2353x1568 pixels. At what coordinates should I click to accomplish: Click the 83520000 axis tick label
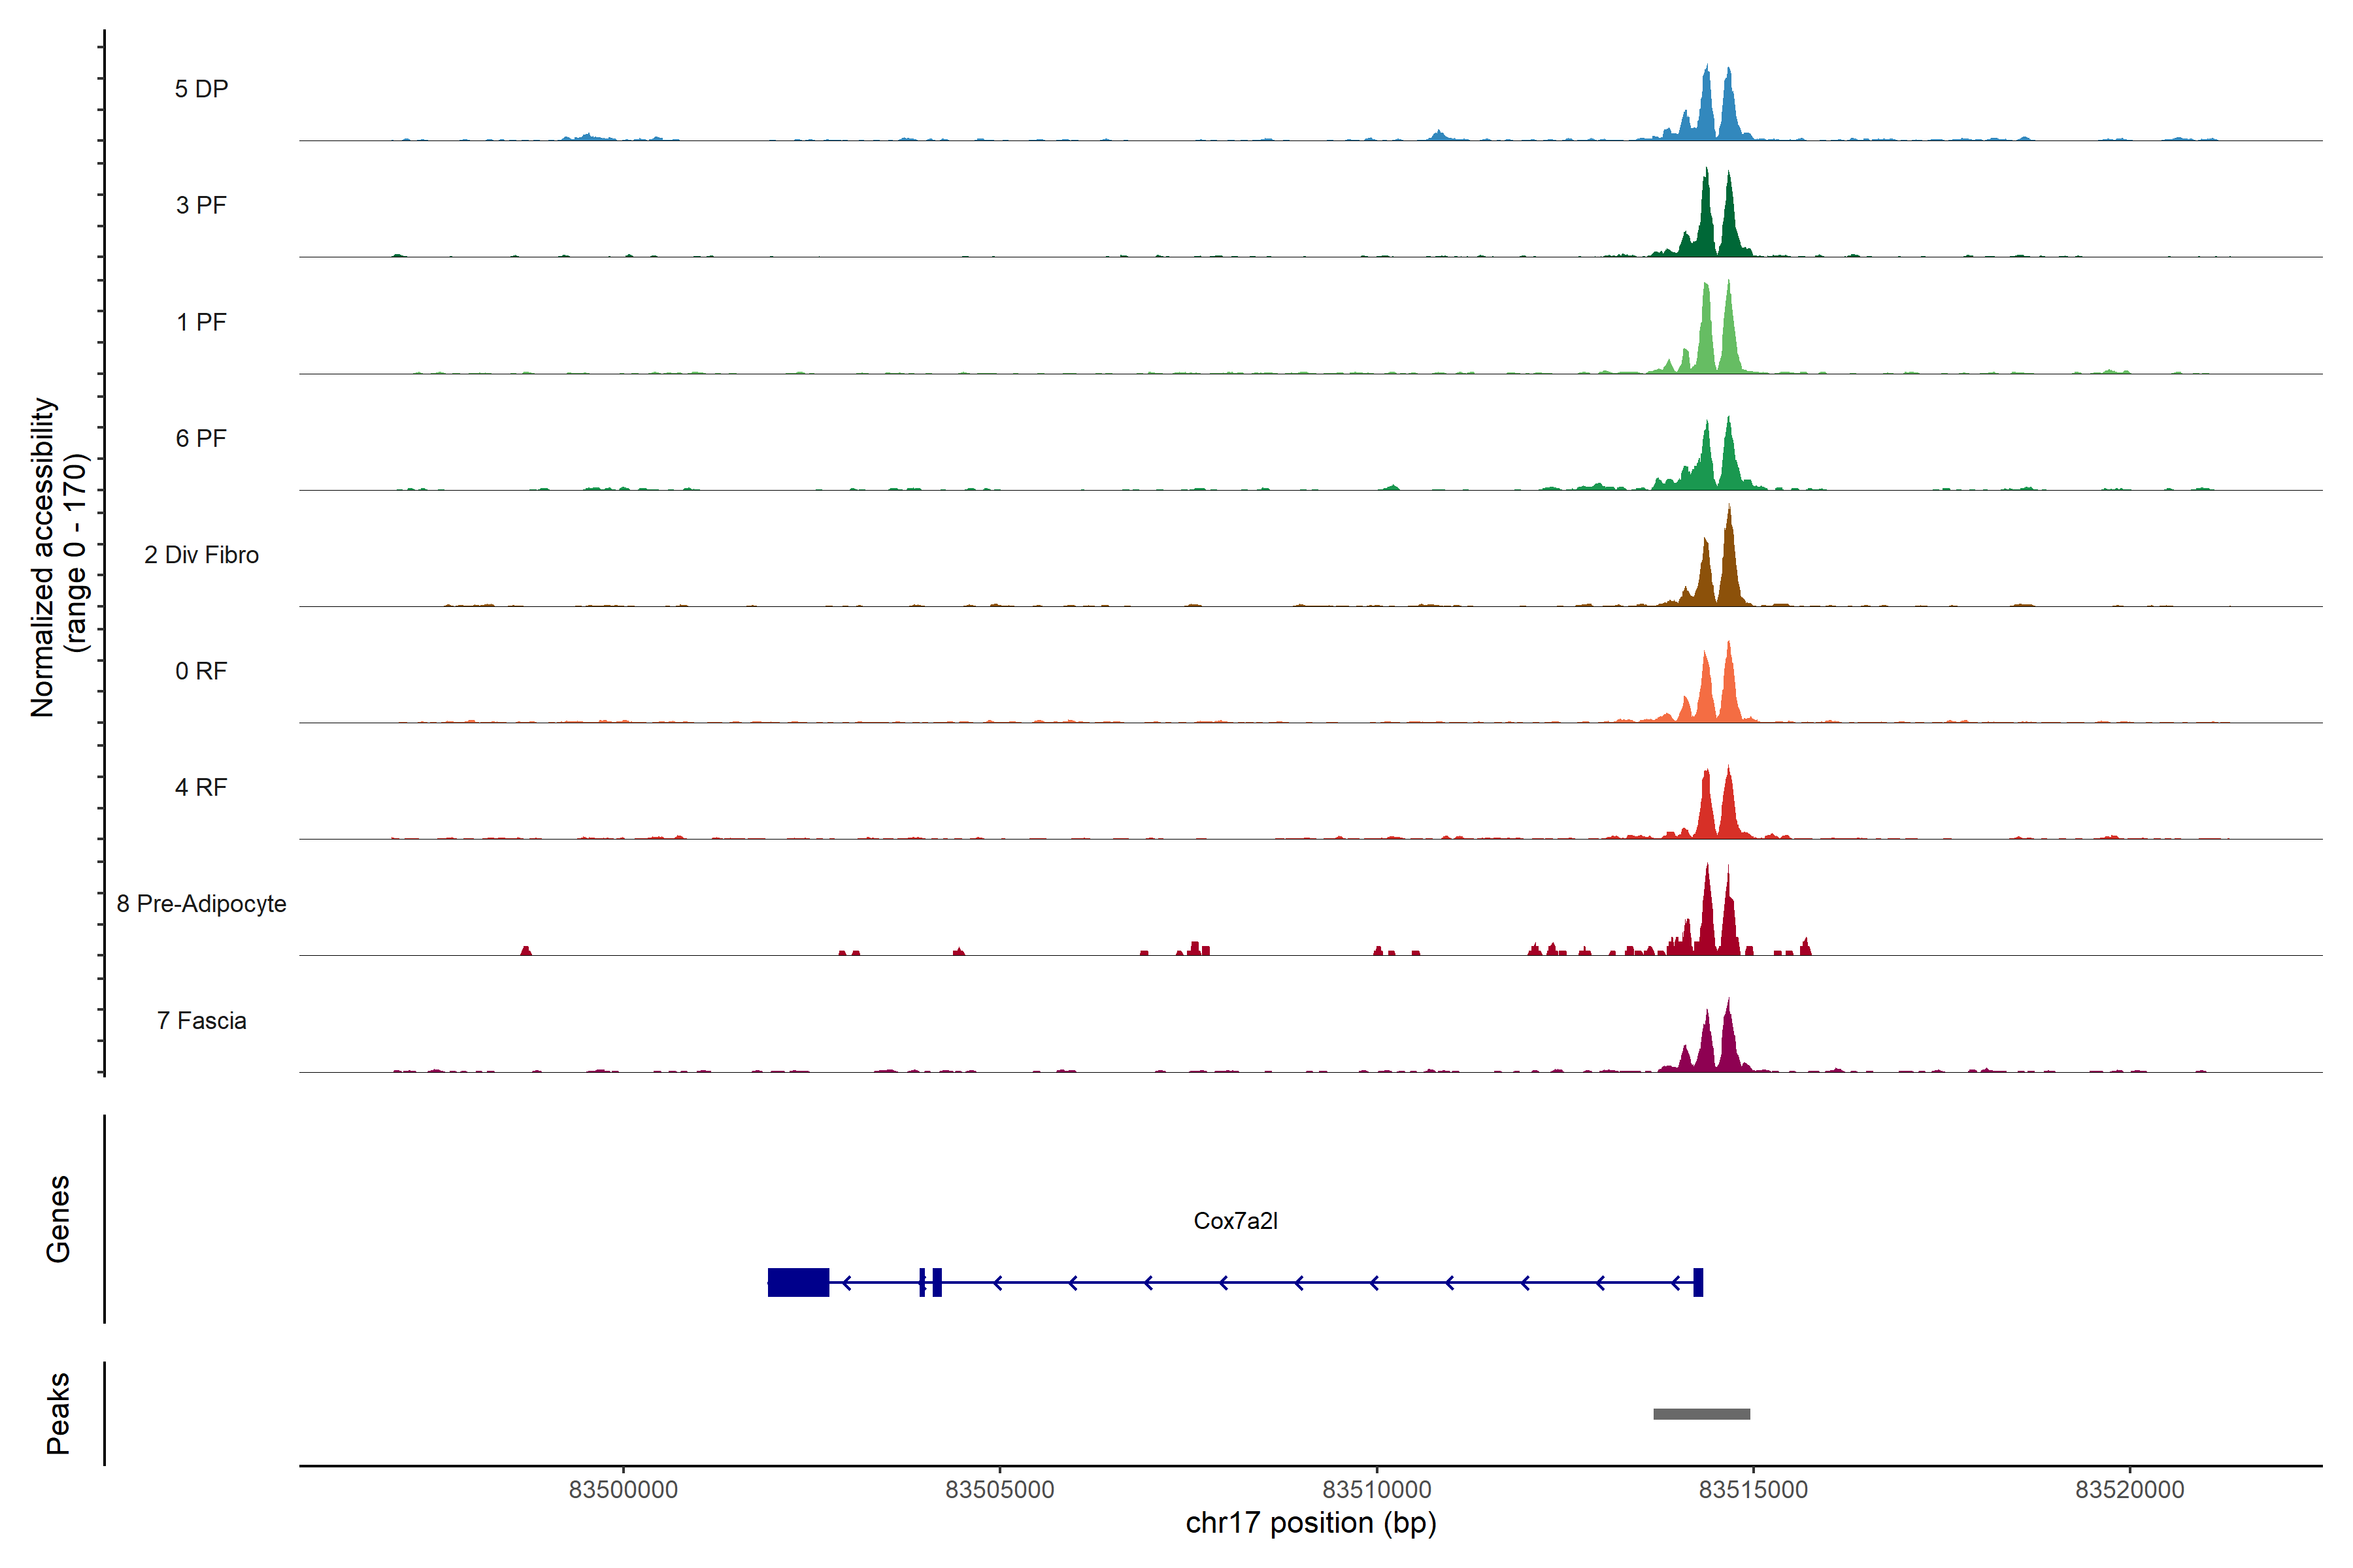(x=2129, y=1490)
